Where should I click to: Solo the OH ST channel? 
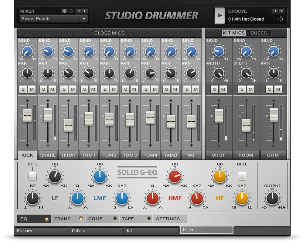(x=214, y=89)
